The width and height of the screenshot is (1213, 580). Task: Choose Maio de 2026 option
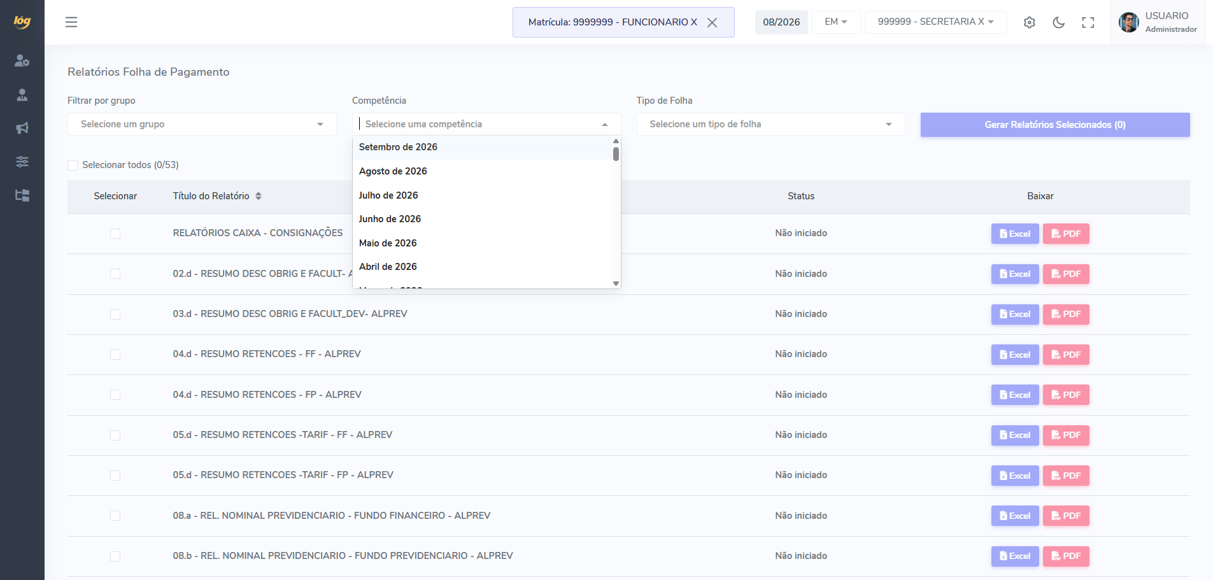coord(482,243)
